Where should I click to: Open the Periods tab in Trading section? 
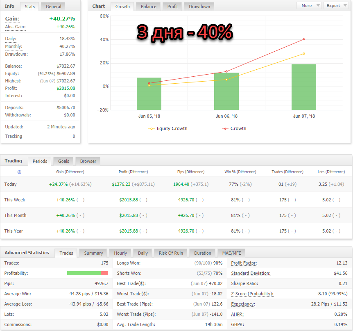40,161
